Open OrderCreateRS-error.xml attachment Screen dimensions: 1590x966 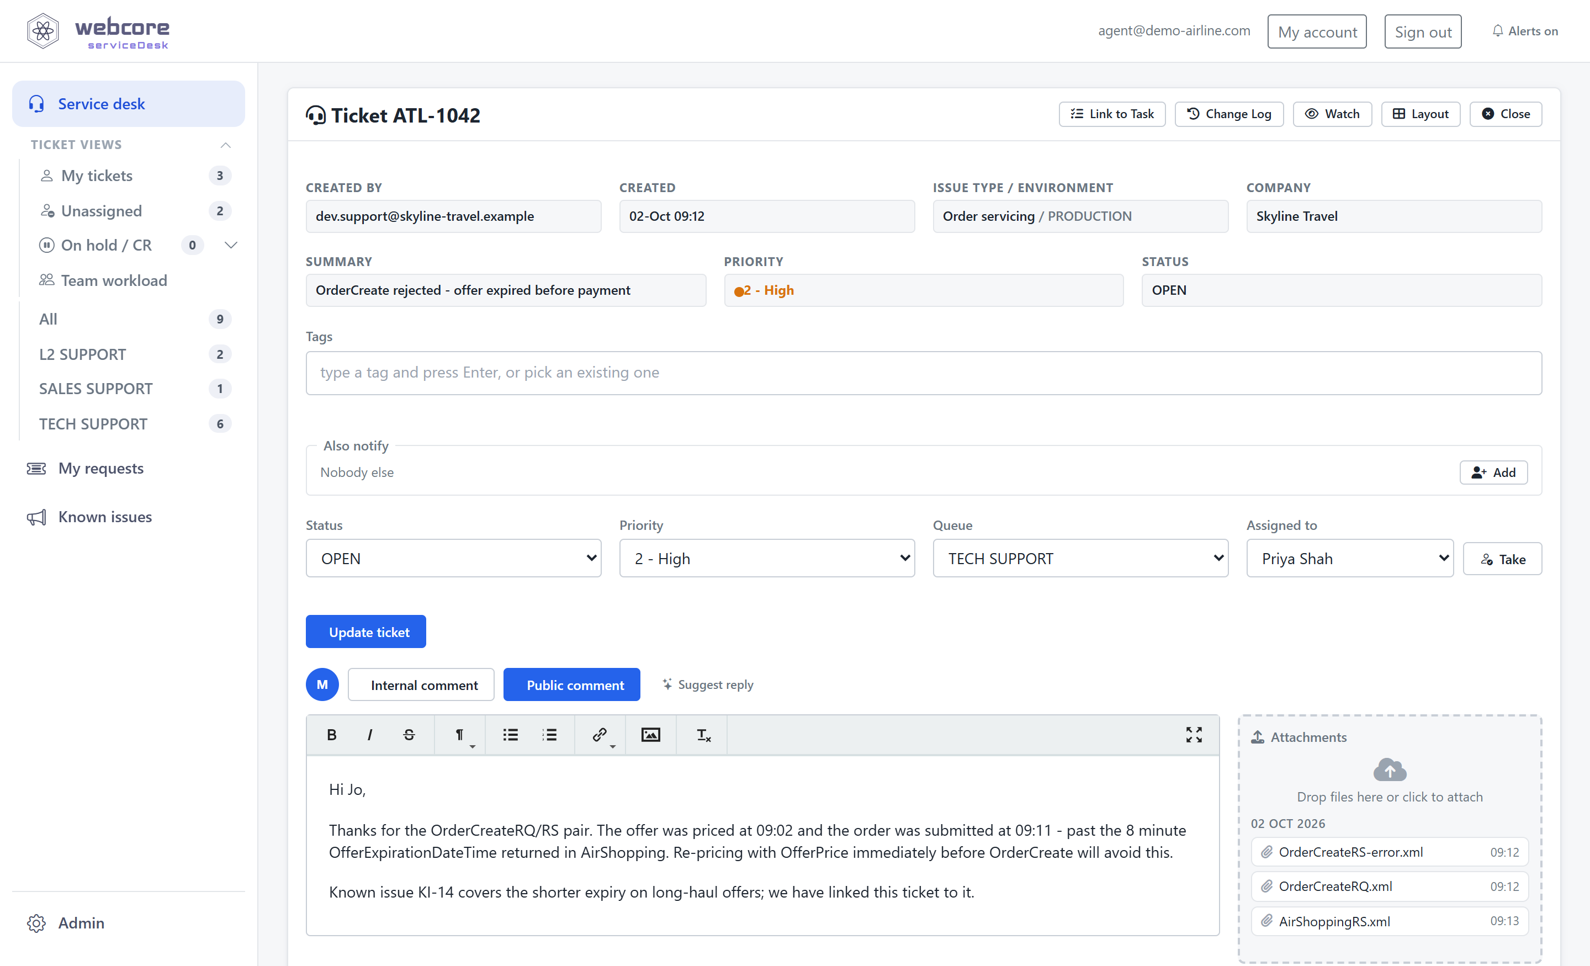tap(1389, 852)
